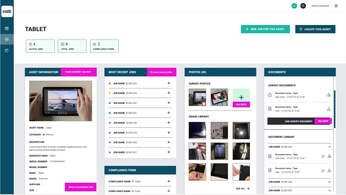Click the download icon beside job IE/001235's document

[329, 156]
